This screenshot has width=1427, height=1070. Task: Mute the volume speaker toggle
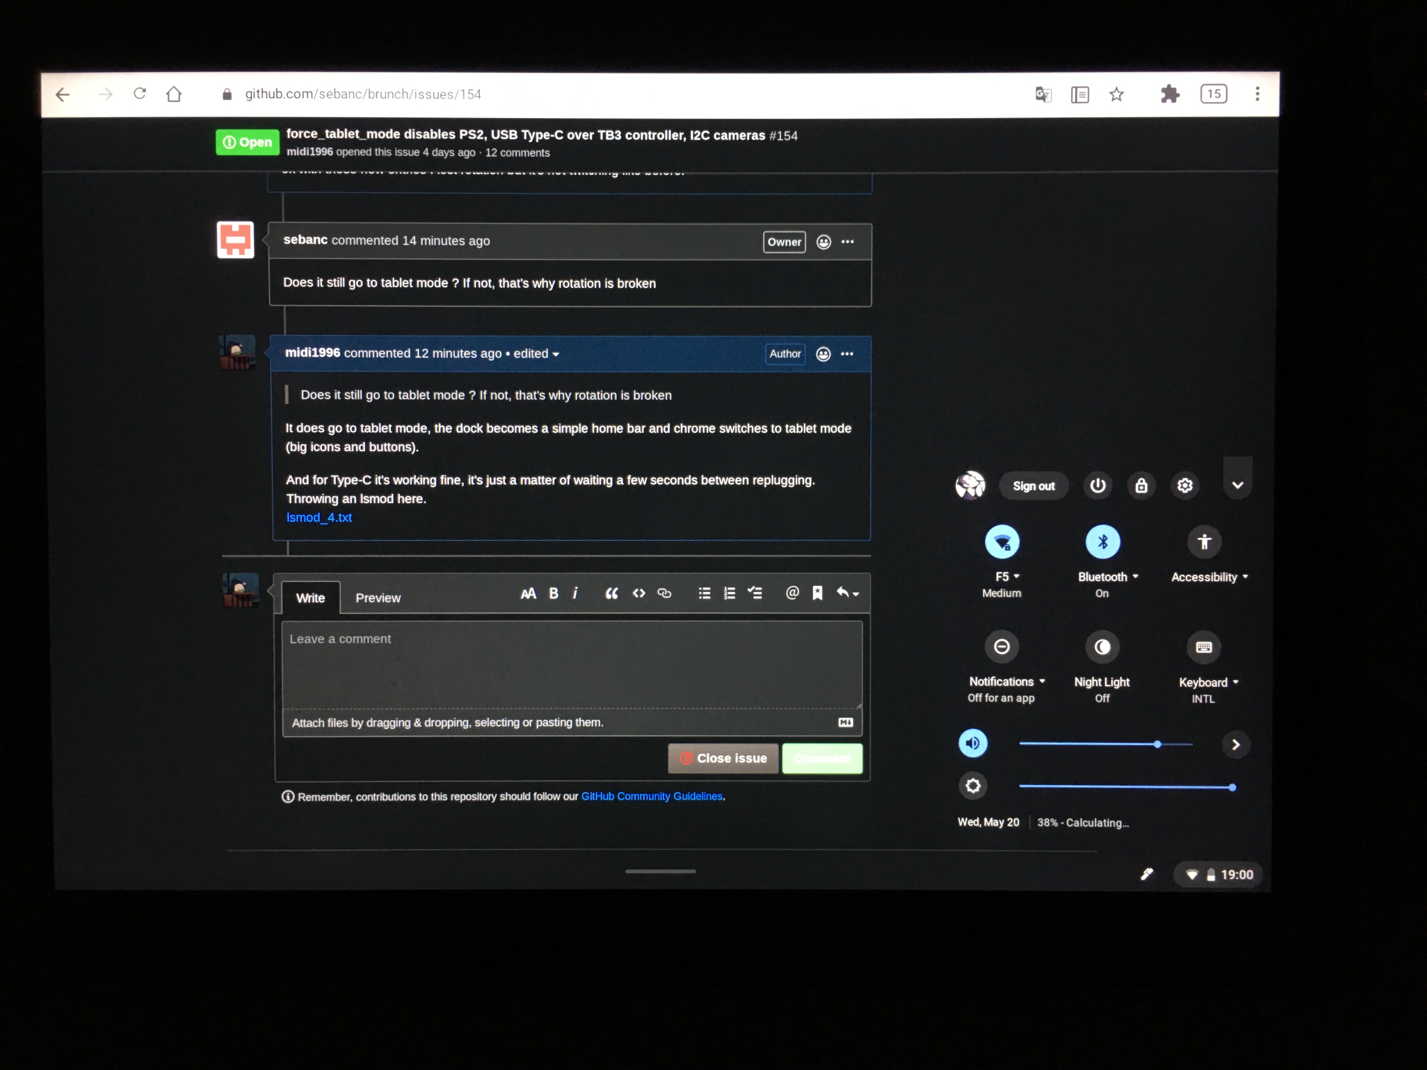pyautogui.click(x=973, y=744)
